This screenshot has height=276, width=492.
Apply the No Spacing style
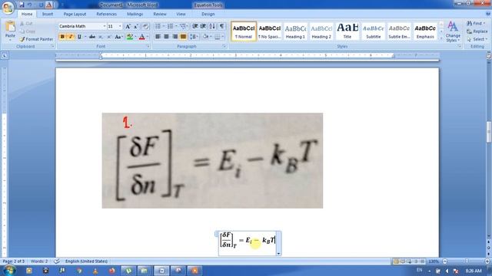pos(270,31)
